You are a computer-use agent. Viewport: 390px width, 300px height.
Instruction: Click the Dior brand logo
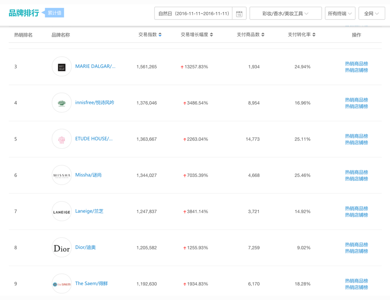tap(62, 247)
